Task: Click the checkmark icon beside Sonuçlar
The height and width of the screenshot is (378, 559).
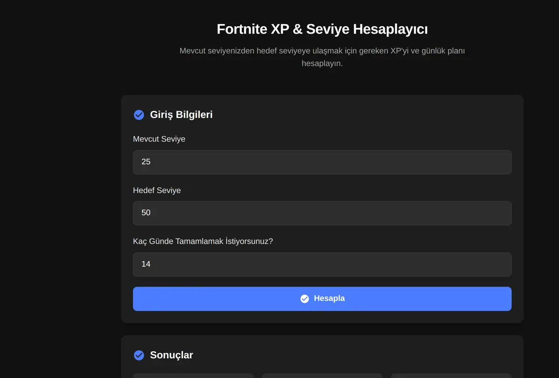Action: click(x=139, y=355)
